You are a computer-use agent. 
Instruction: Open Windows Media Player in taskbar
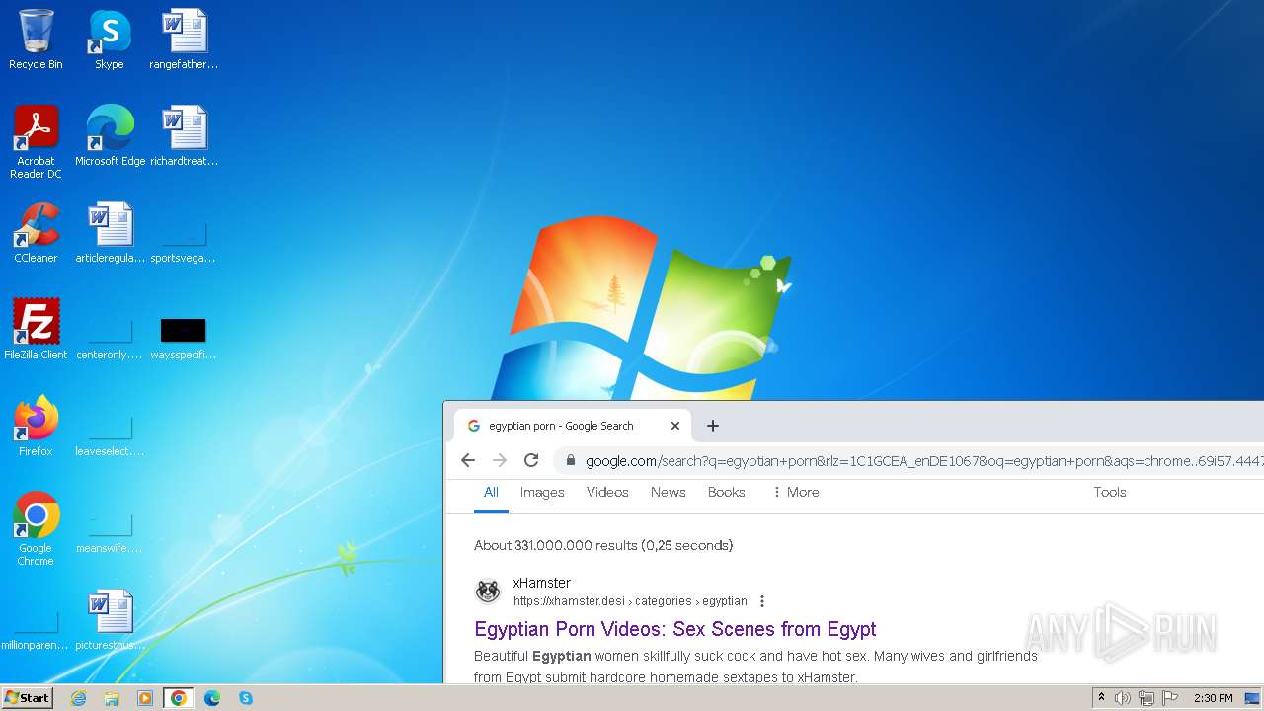click(145, 698)
